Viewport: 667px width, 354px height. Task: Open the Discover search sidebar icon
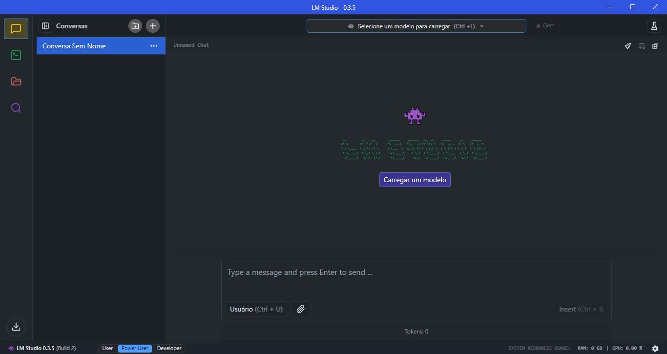pyautogui.click(x=16, y=108)
